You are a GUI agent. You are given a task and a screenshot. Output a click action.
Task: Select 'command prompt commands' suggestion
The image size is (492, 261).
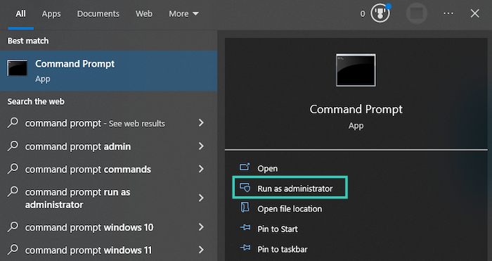click(x=88, y=170)
